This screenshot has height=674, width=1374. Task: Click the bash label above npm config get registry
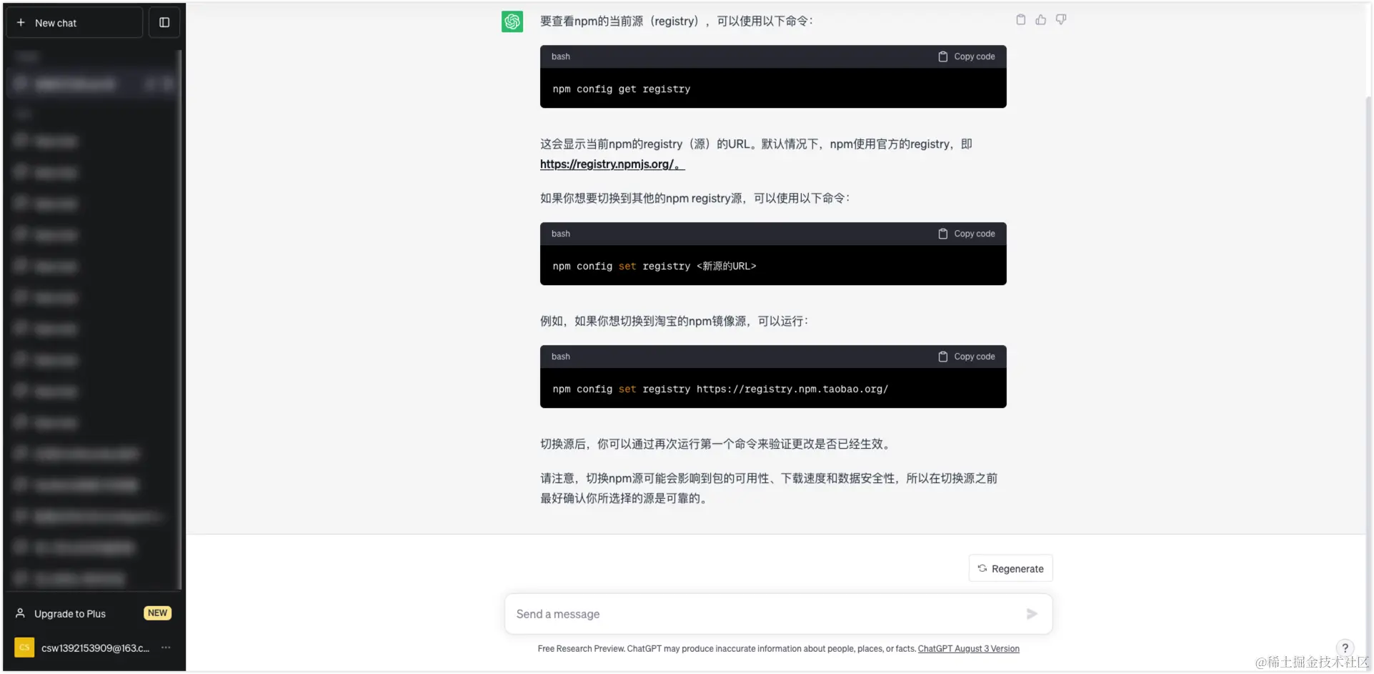pos(561,56)
